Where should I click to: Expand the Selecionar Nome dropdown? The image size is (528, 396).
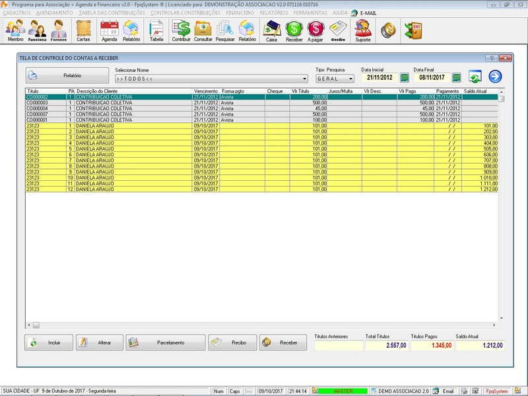point(304,79)
